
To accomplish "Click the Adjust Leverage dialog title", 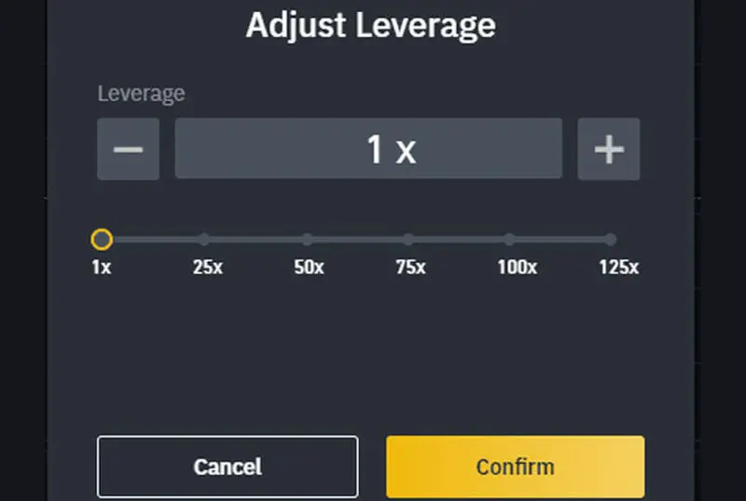I will (x=370, y=25).
